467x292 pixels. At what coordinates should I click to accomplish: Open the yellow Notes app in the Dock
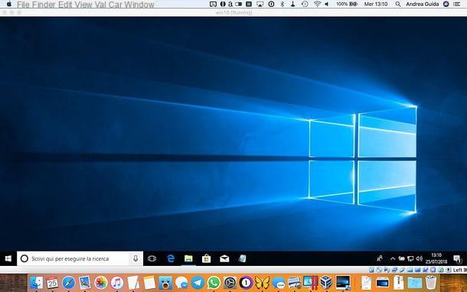(x=149, y=283)
